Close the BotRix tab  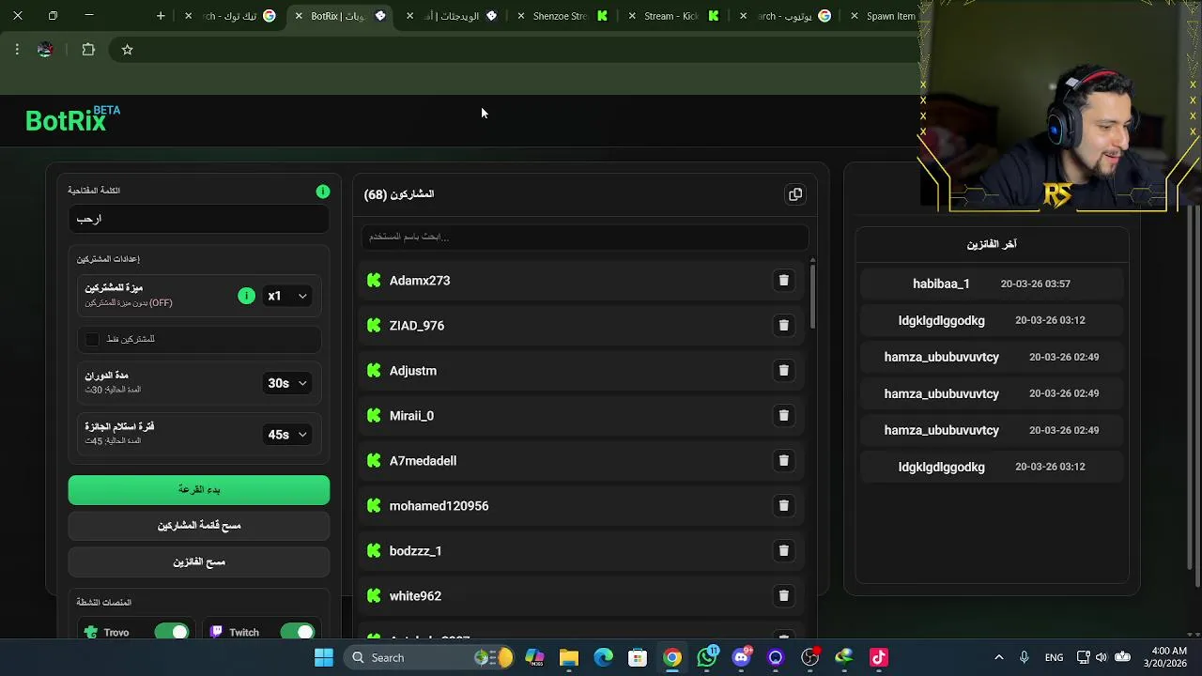pos(299,16)
